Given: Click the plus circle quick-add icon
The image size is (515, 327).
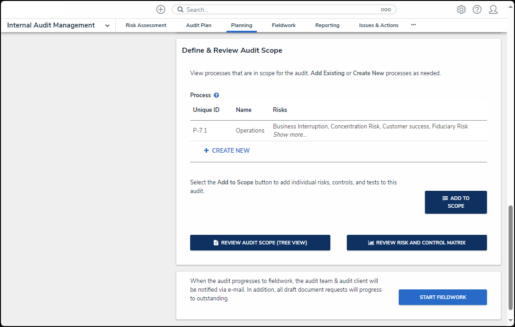Looking at the screenshot, I should [x=160, y=10].
